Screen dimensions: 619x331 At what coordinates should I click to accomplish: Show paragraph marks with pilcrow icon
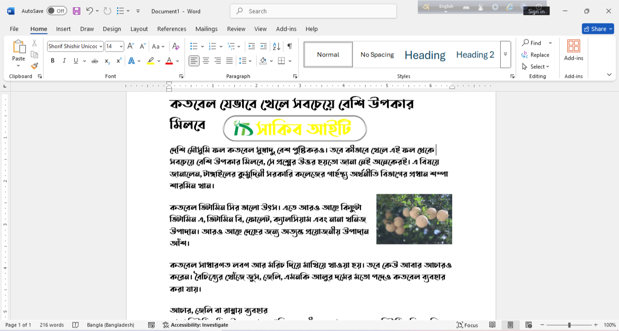[289, 46]
